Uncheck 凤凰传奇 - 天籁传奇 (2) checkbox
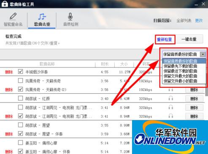This screenshot has width=208, height=154. [x=21, y=89]
